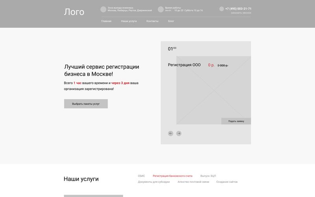Click the Наши услуги section heading
Viewport: 315px width, 197px height.
81,179
